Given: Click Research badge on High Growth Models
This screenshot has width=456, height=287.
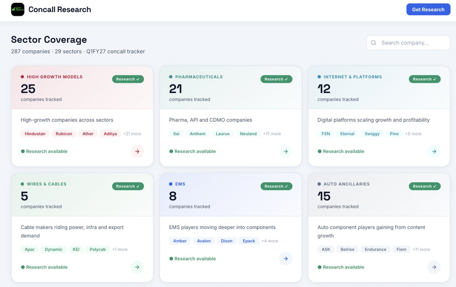Looking at the screenshot, I should (x=128, y=79).
